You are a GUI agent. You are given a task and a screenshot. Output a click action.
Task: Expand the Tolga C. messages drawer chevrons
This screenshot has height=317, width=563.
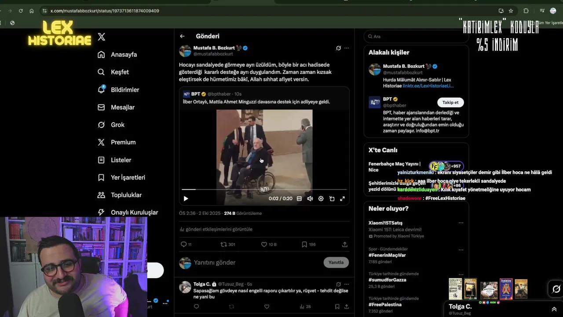(554, 309)
